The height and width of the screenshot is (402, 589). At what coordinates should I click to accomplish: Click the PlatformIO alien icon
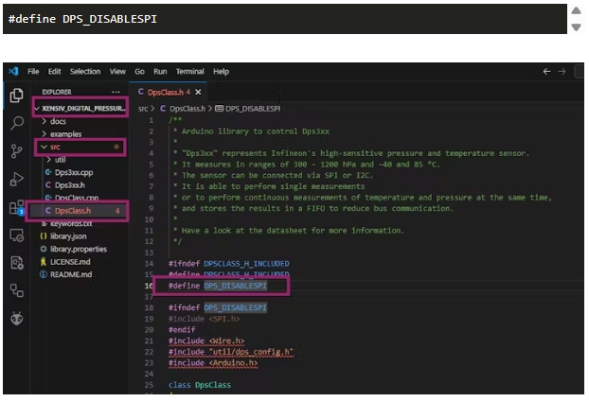(x=16, y=319)
